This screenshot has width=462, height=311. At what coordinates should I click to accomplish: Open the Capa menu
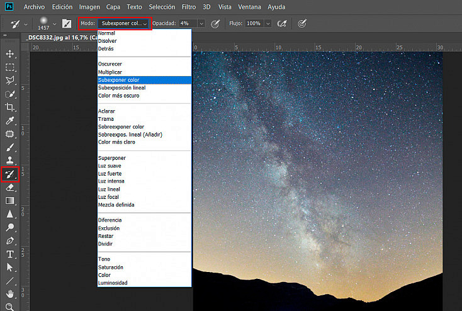pyautogui.click(x=113, y=7)
